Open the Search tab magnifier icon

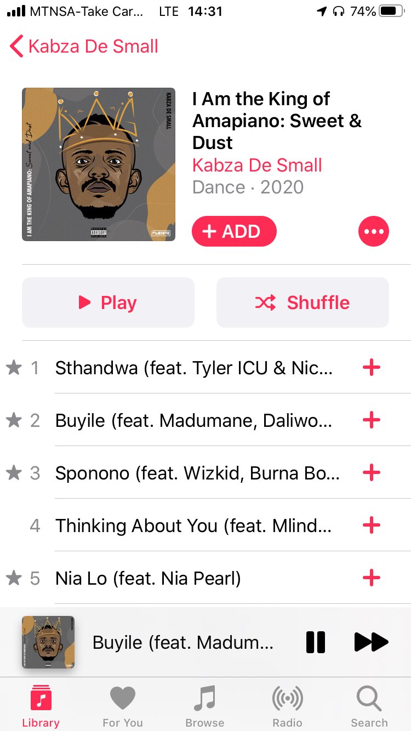click(369, 707)
